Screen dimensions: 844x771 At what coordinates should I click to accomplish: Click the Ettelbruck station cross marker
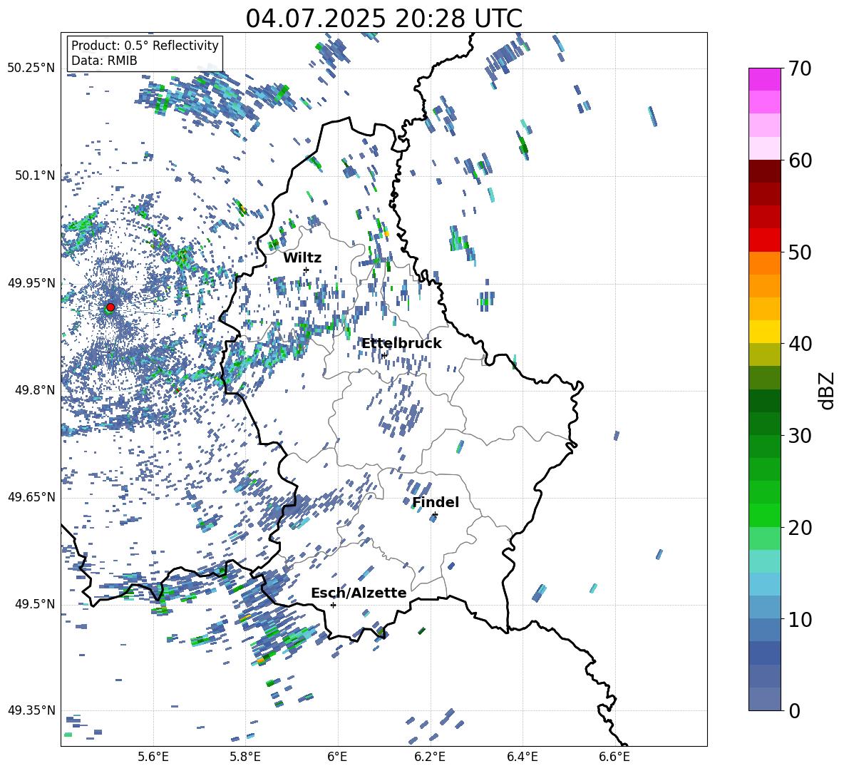(384, 355)
